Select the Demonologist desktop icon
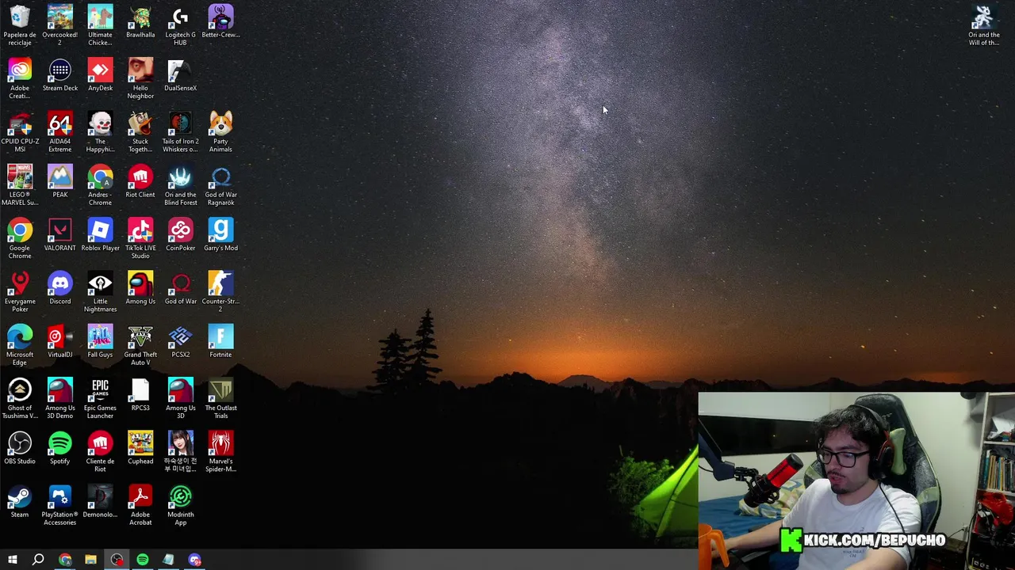 click(100, 501)
